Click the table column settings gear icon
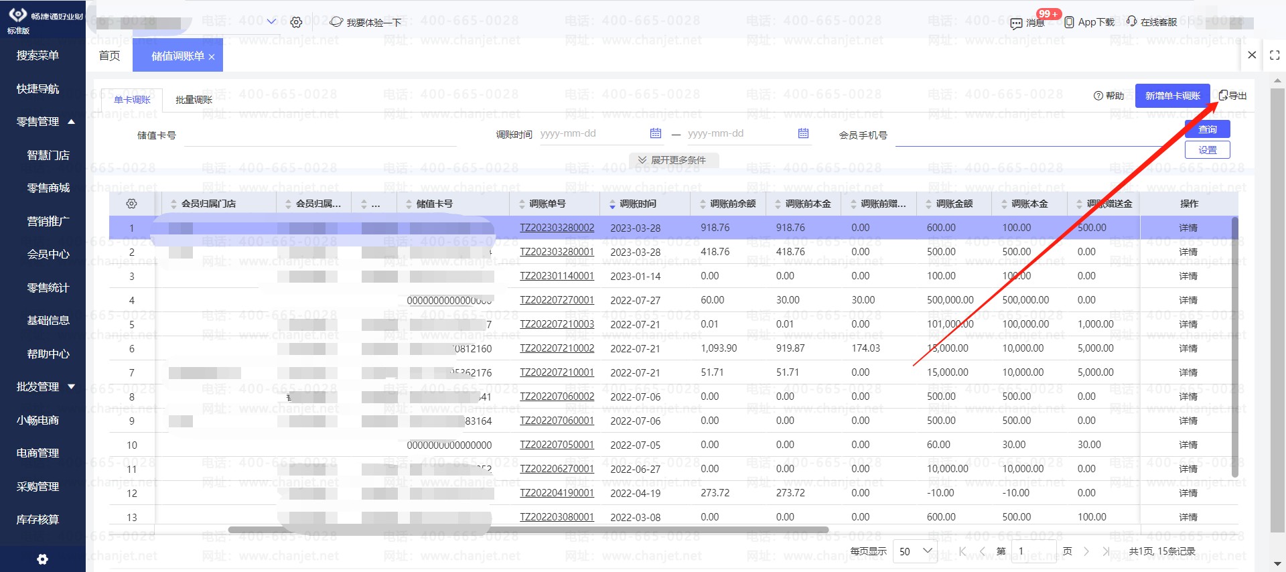 131,204
